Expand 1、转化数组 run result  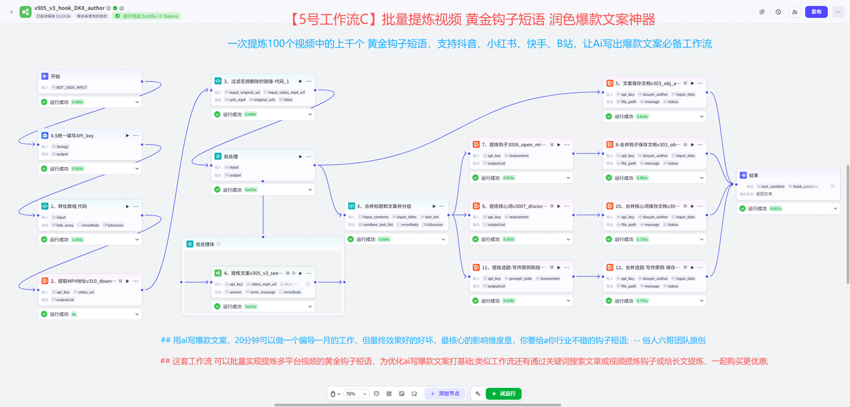[137, 239]
